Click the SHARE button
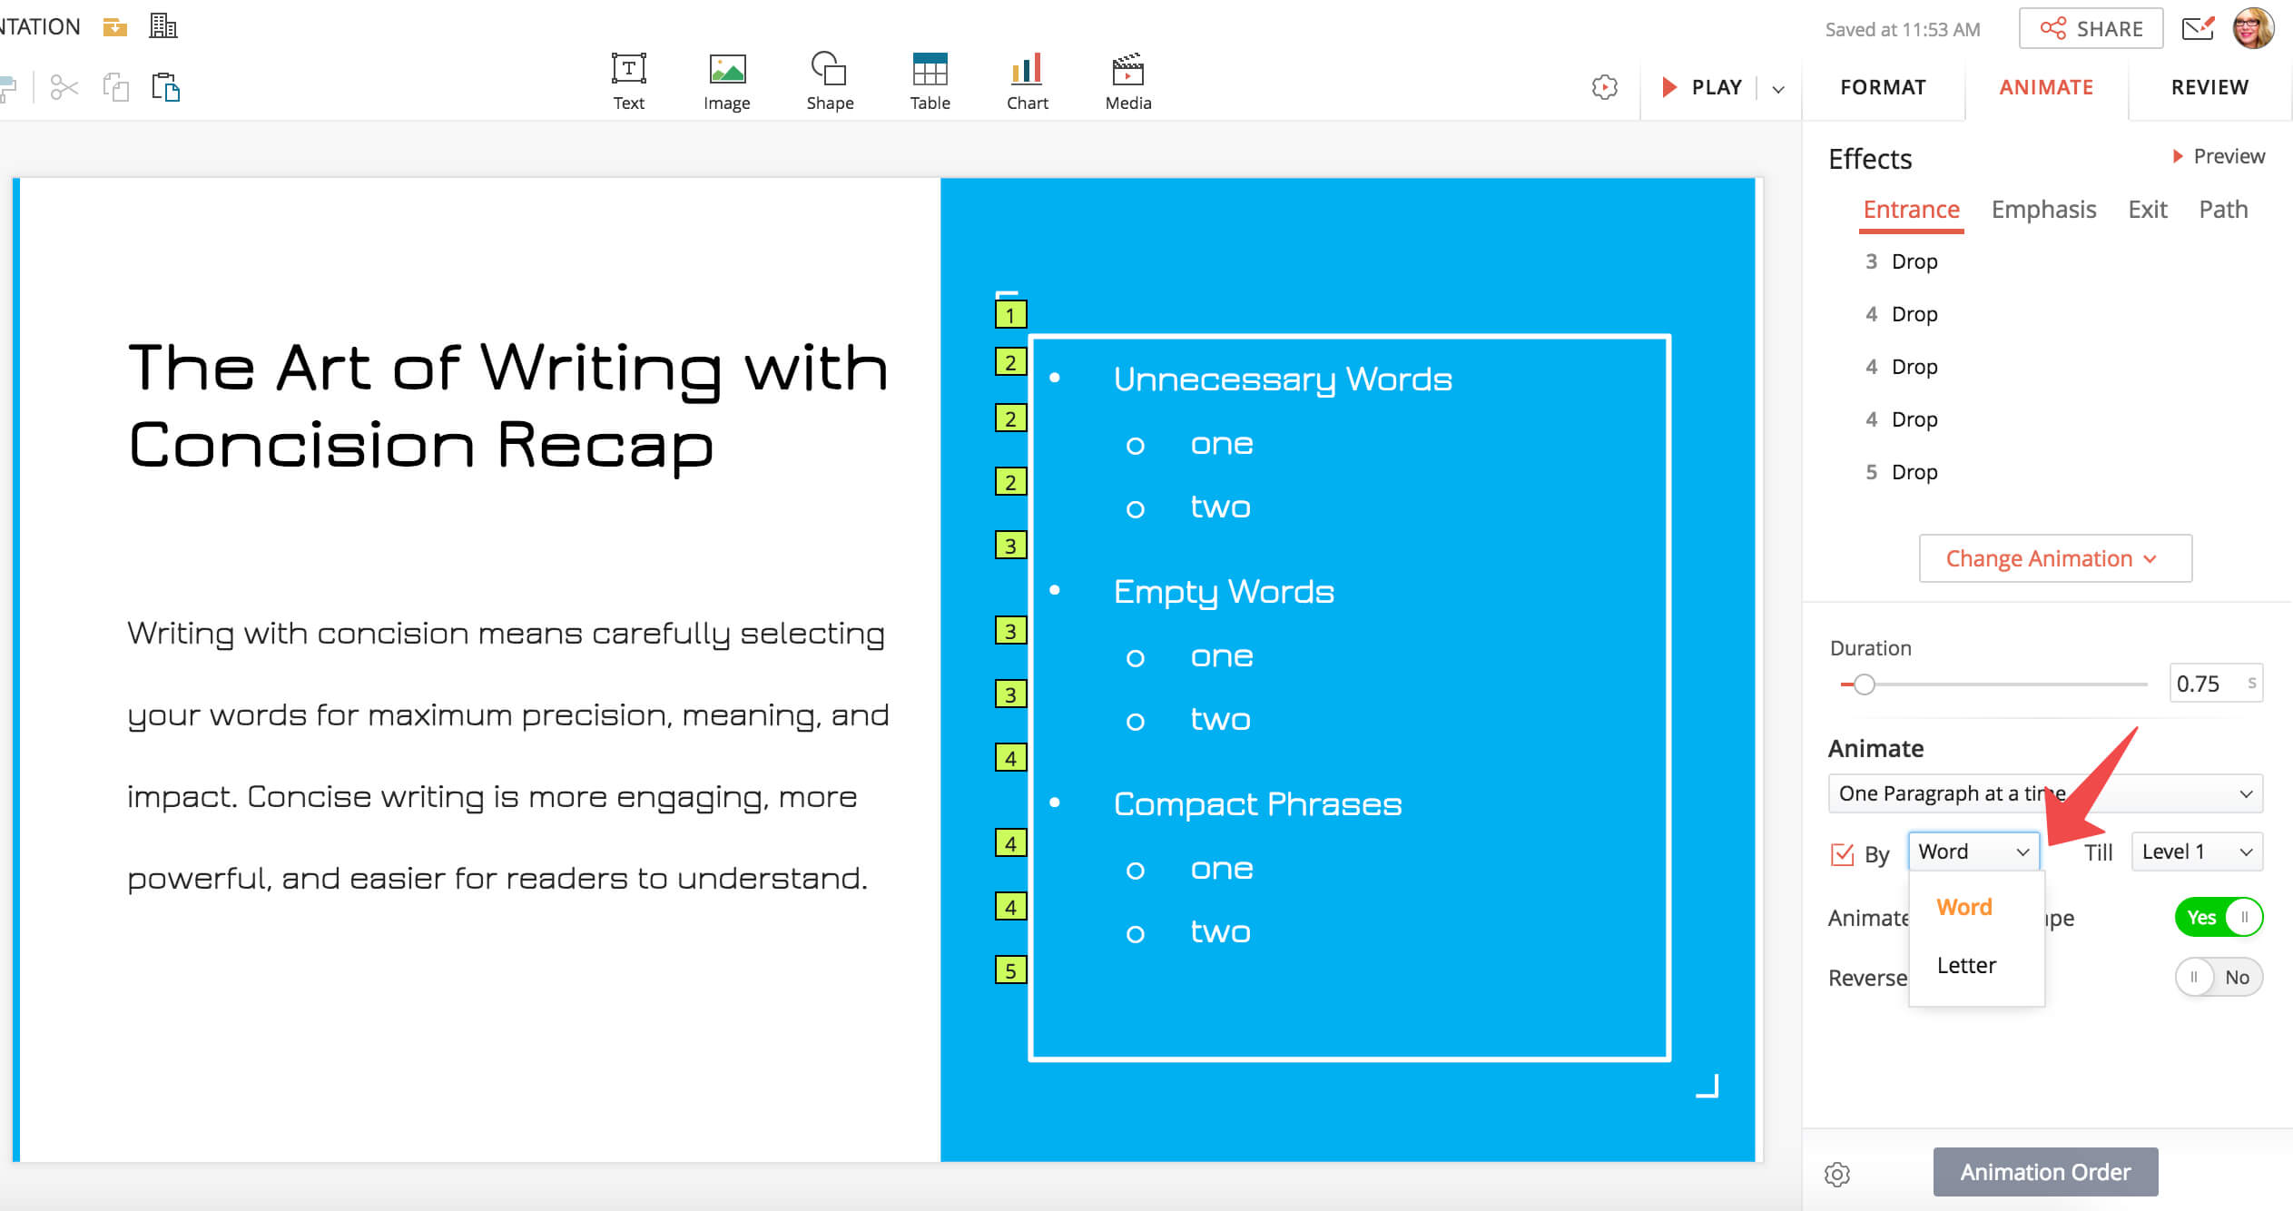The height and width of the screenshot is (1211, 2293). click(x=2091, y=29)
